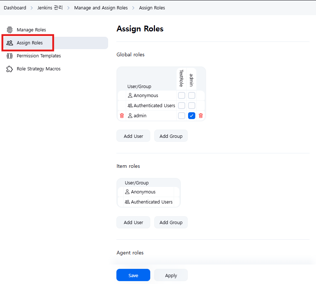This screenshot has width=316, height=284.
Task: Expand chevron after Dashboard breadcrumb
Action: (32, 8)
